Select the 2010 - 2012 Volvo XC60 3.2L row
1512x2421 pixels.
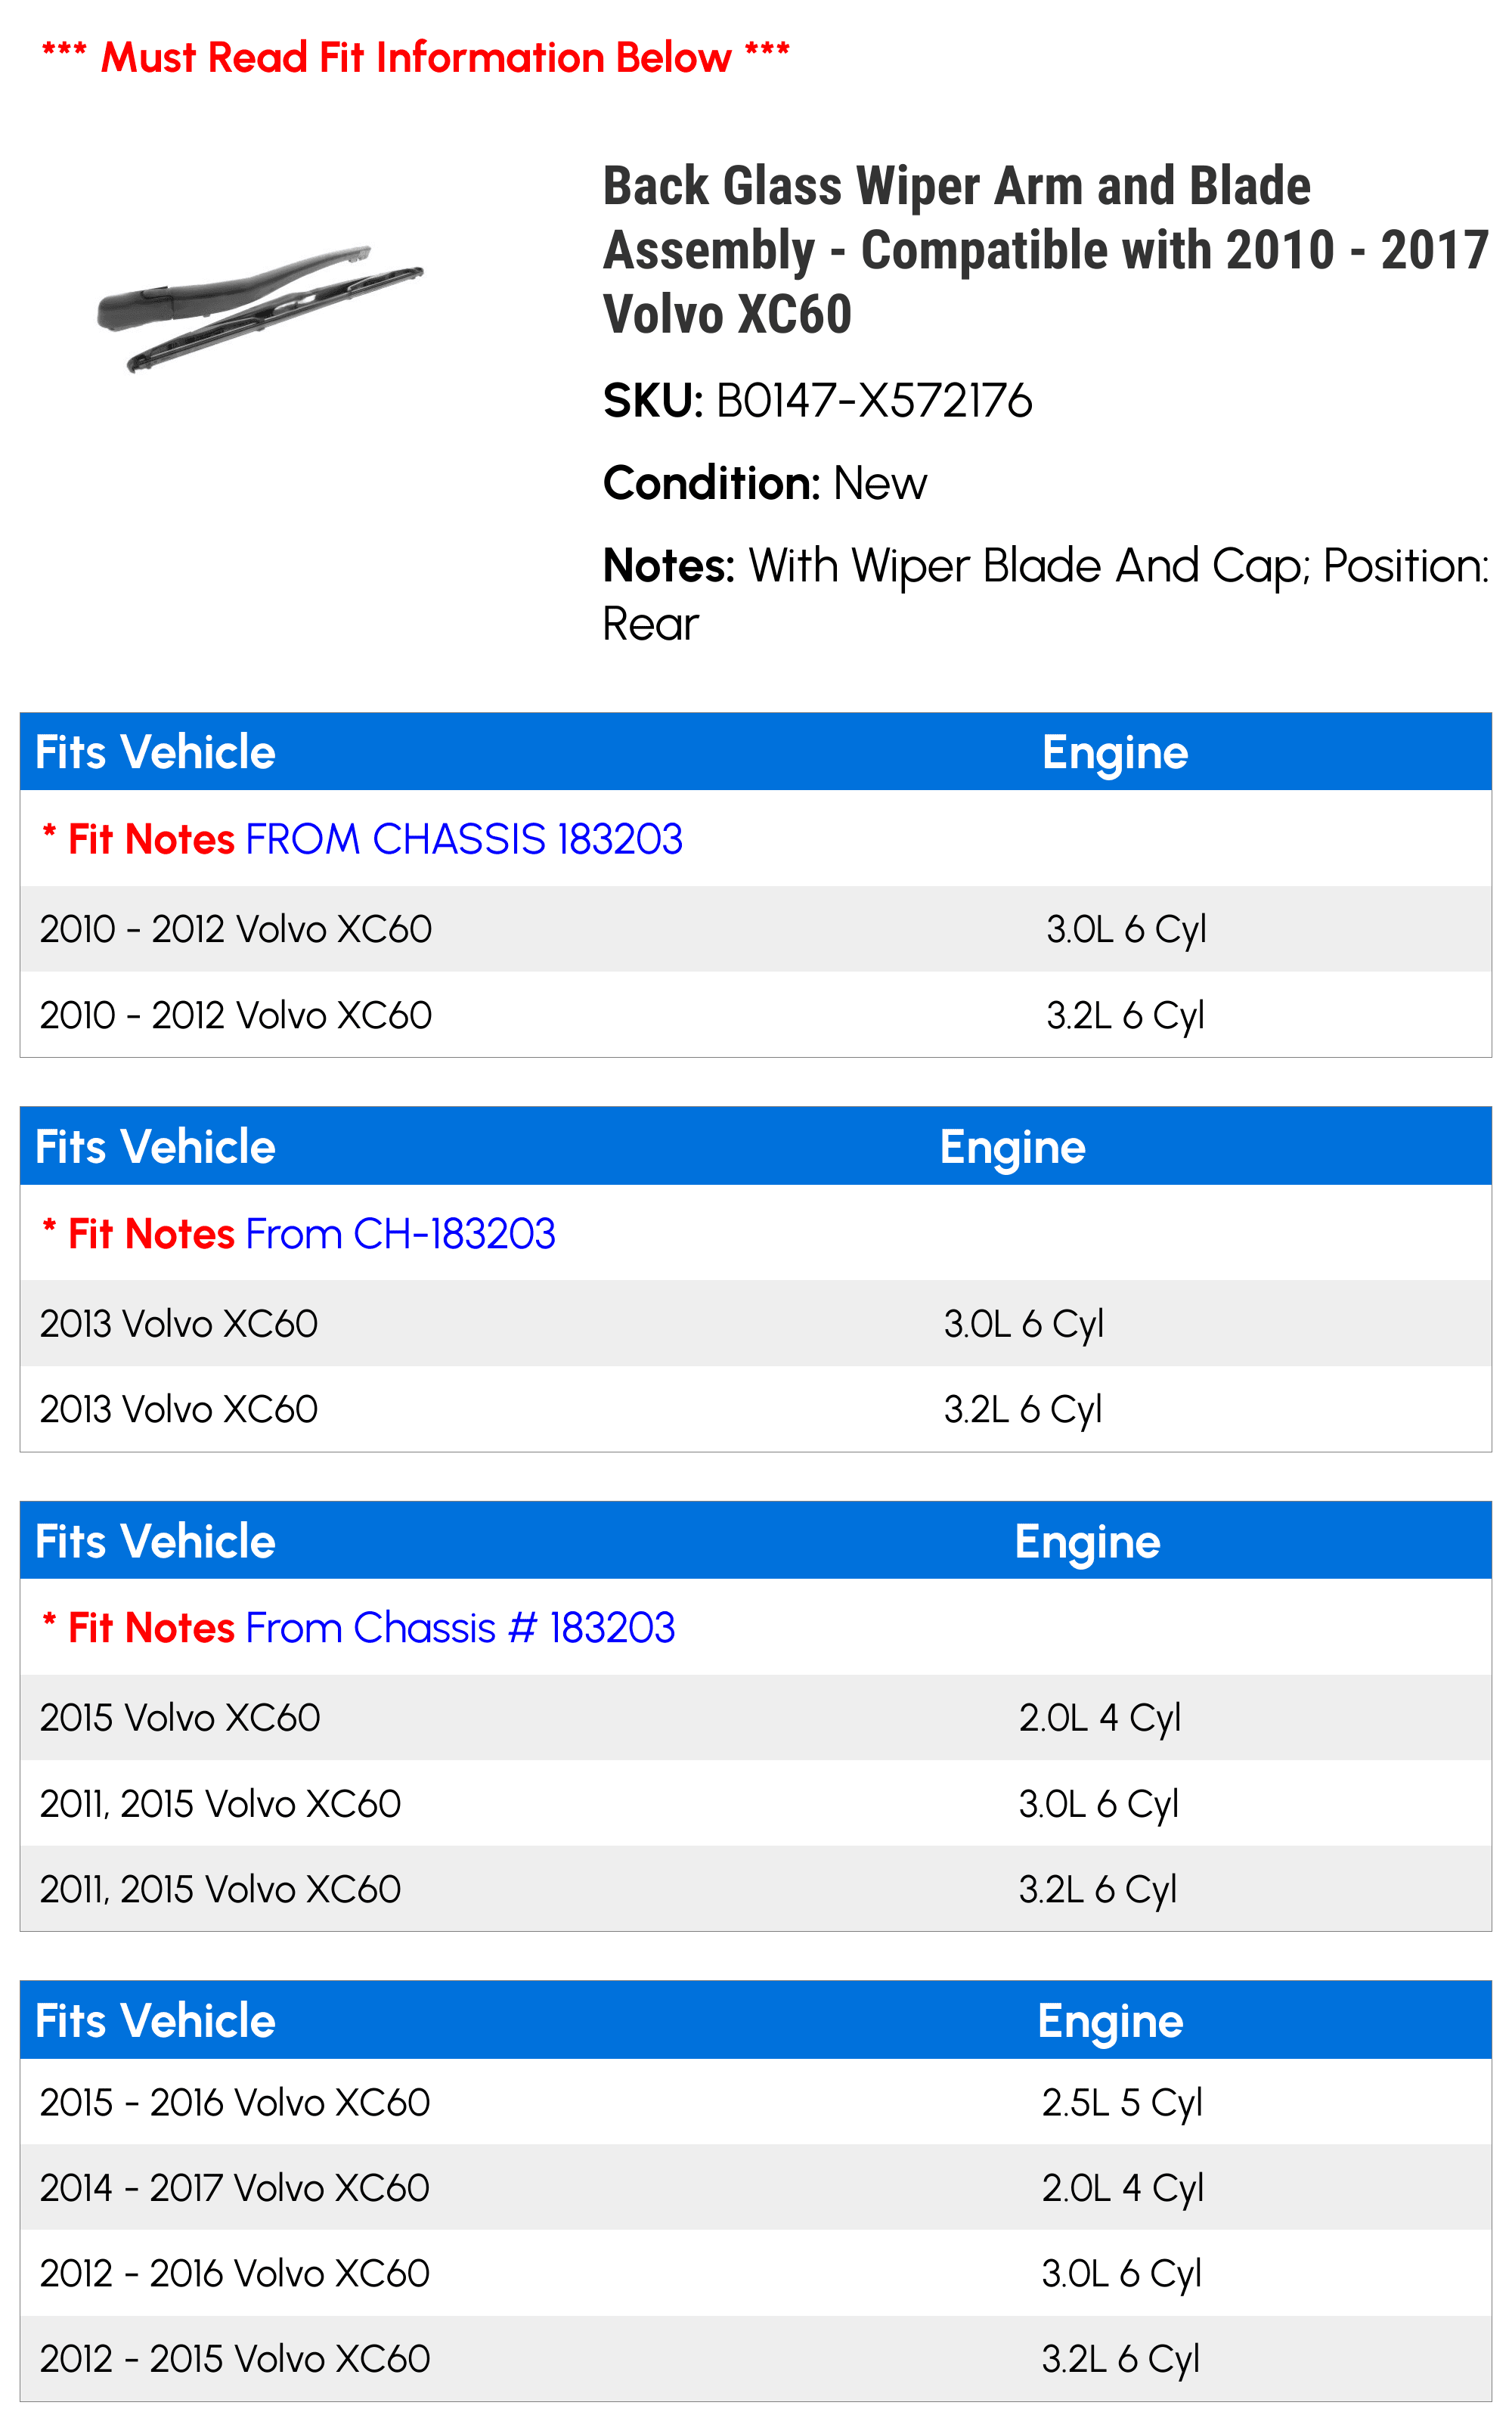click(756, 1015)
